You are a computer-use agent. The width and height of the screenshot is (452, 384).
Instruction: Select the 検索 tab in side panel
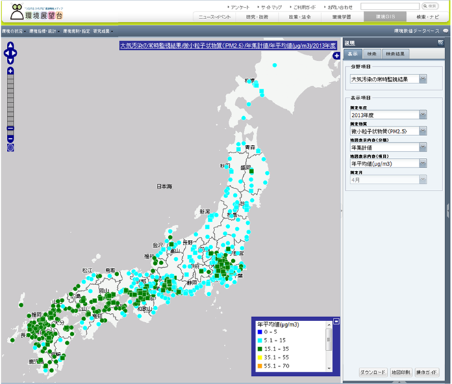[371, 53]
